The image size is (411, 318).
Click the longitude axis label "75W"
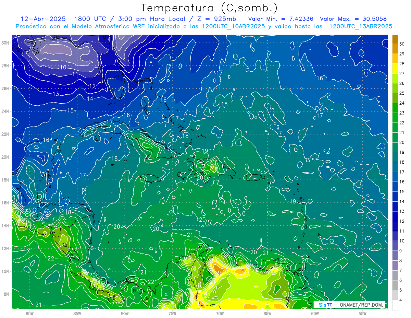click(172, 313)
